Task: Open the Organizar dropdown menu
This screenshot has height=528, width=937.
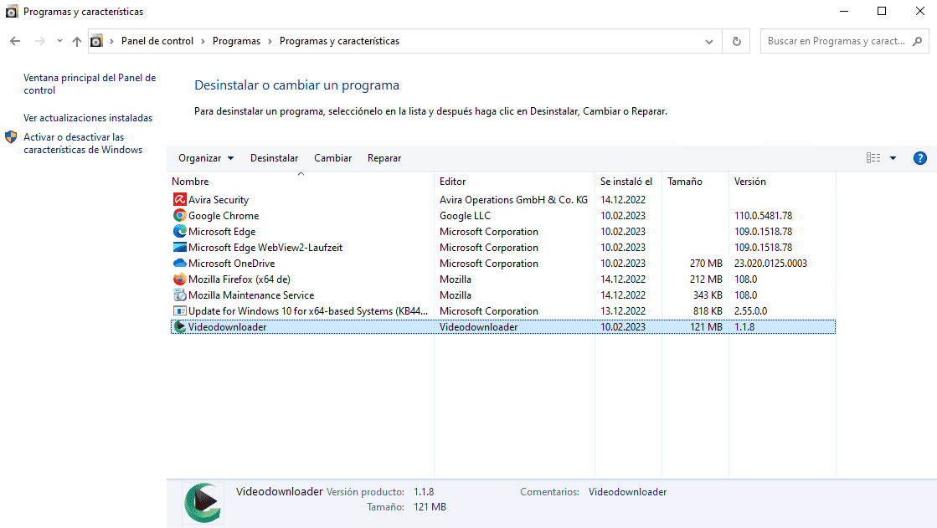Action: [x=204, y=157]
